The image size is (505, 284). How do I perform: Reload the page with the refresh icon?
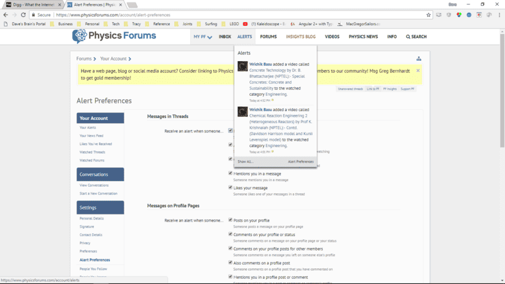23,15
